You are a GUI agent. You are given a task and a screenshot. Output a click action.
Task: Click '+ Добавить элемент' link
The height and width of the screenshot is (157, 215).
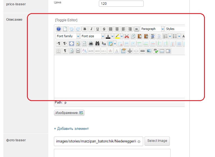[x=71, y=129]
